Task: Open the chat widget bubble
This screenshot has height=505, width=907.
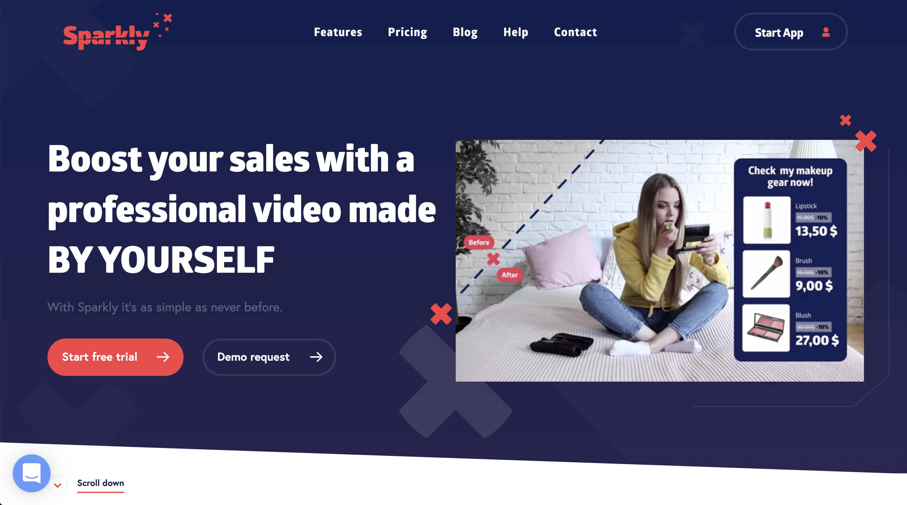Action: 32,473
